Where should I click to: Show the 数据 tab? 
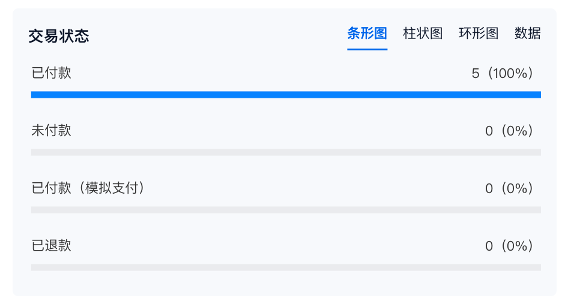[528, 34]
